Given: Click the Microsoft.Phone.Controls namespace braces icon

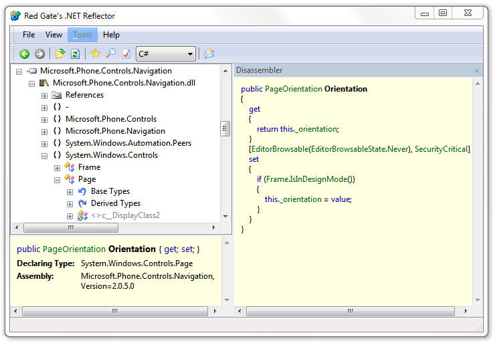Looking at the screenshot, I should (x=57, y=119).
